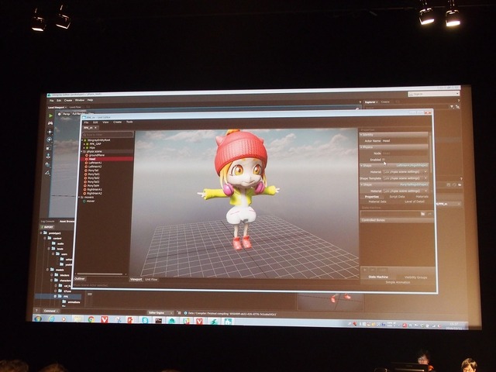This screenshot has width=496, height=372.
Task: Switch to the Log Console tab
Action: click(x=48, y=222)
